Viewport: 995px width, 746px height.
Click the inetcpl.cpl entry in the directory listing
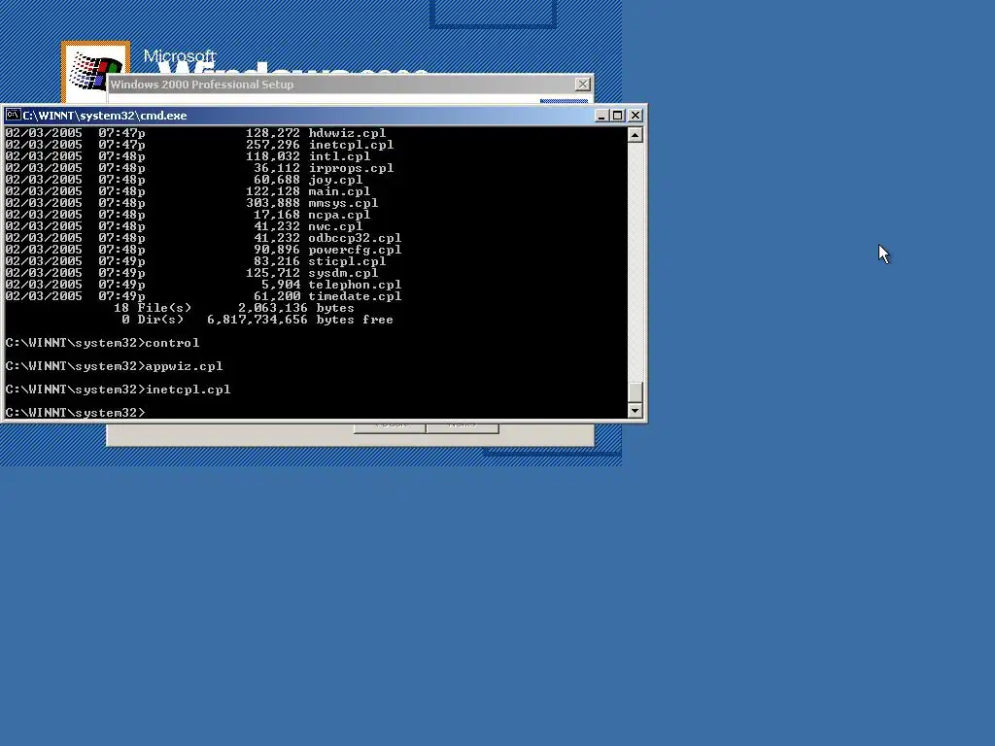pos(351,145)
